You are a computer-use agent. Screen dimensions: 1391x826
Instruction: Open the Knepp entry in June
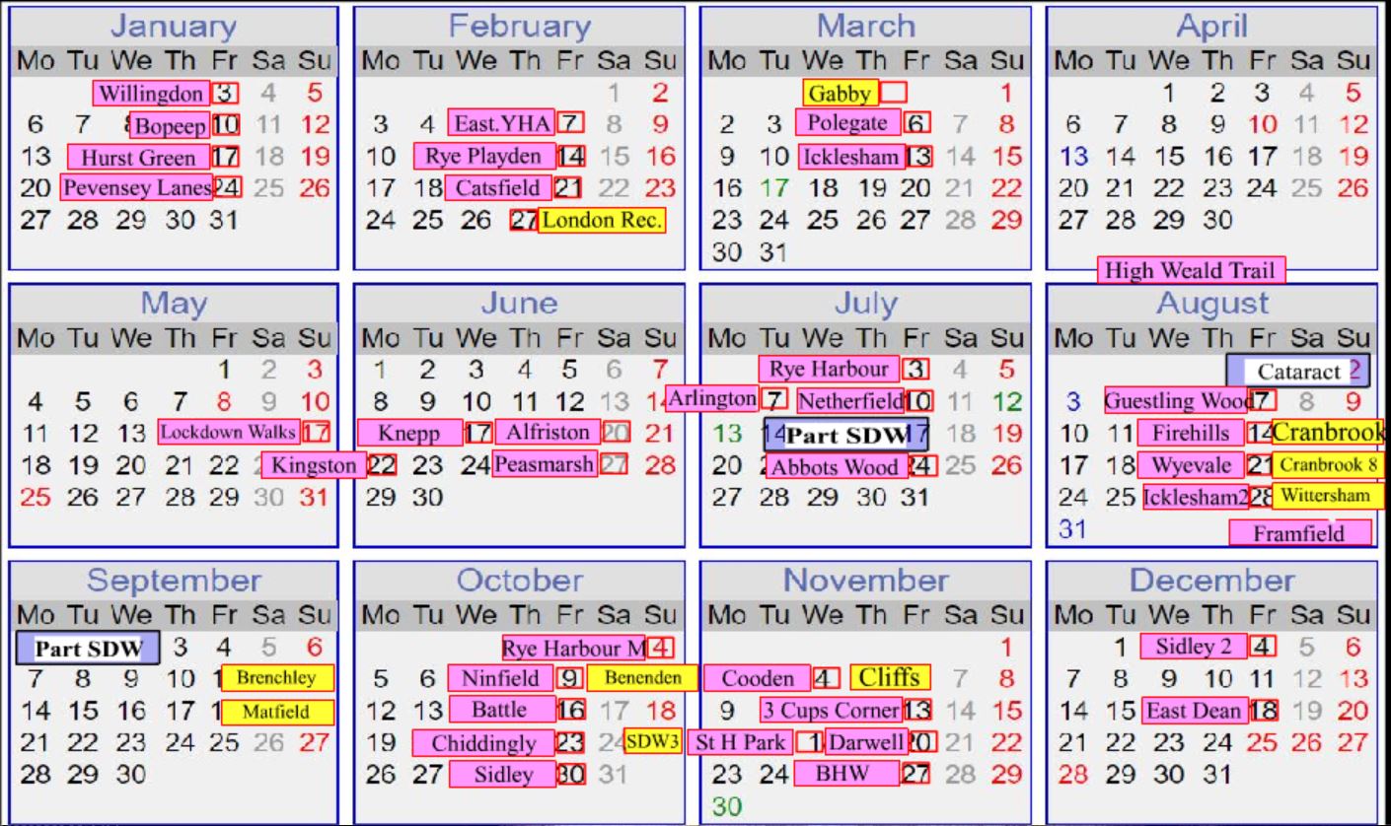click(409, 434)
